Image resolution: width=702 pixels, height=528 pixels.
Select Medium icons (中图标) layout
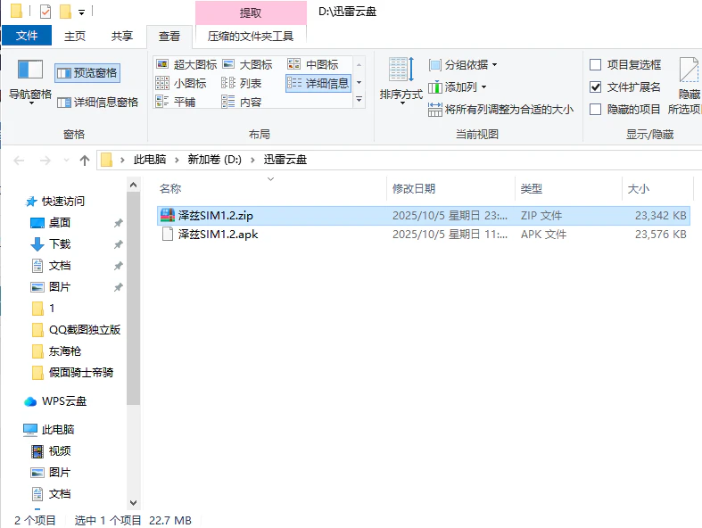pos(313,64)
